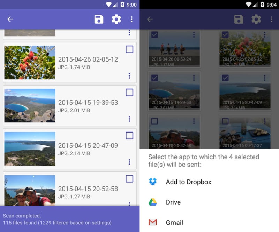Tap the Gmail label text
This screenshot has height=232, width=279.
pos(174,222)
